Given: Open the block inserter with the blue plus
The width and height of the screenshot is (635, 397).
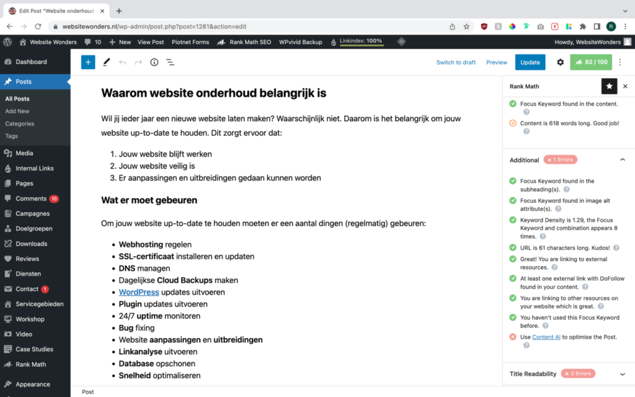Looking at the screenshot, I should pos(87,62).
